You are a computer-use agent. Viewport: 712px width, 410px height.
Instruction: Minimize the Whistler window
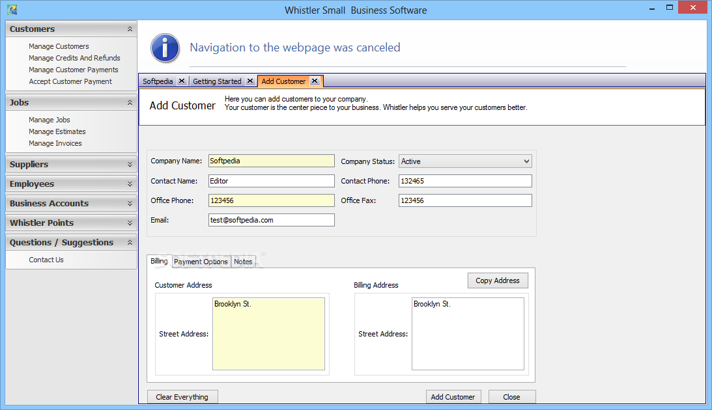(652, 8)
